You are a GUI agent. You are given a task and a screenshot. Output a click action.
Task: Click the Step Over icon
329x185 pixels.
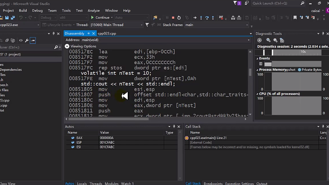pos(207,18)
